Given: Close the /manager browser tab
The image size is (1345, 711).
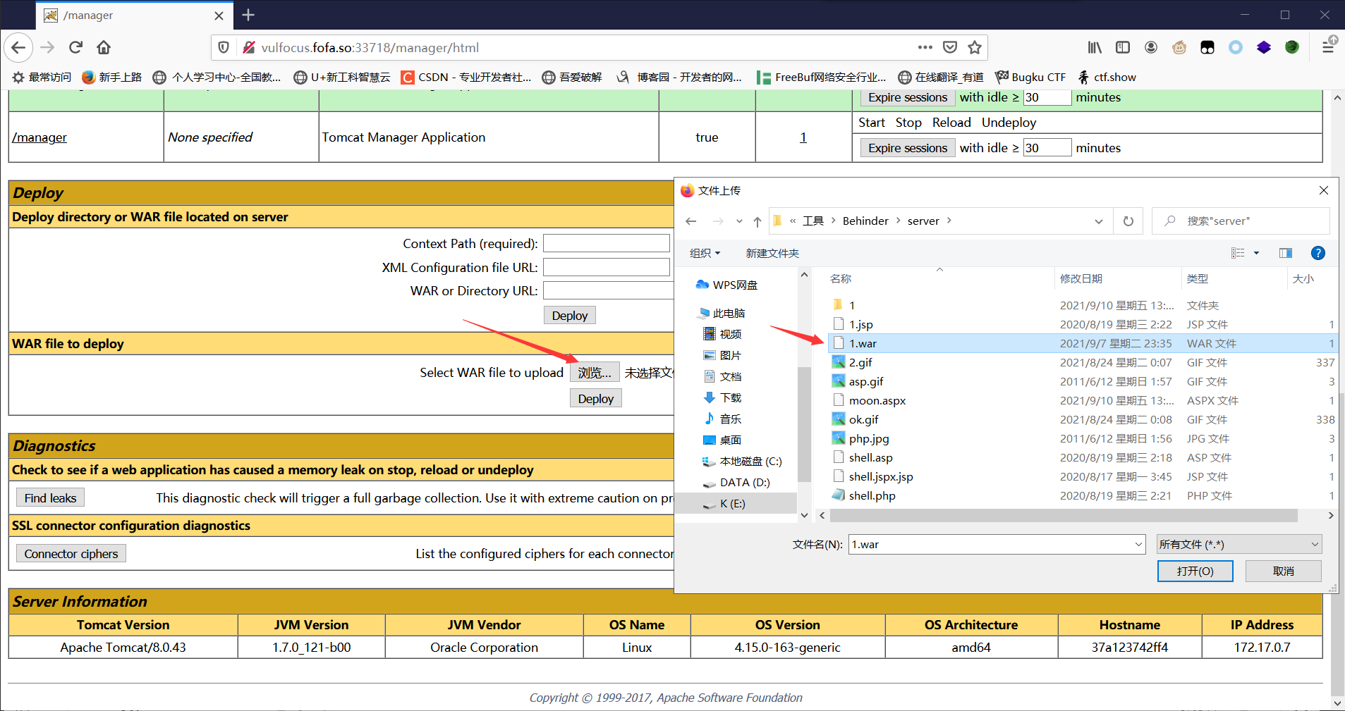Looking at the screenshot, I should (x=219, y=16).
